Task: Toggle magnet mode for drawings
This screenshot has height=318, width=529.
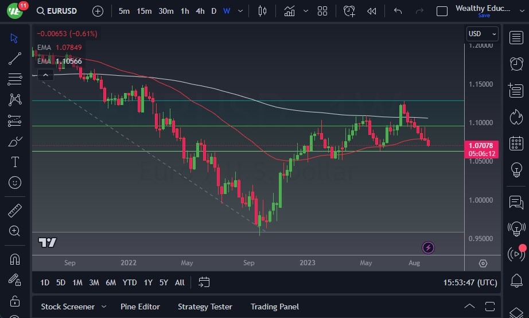Action: click(15, 259)
